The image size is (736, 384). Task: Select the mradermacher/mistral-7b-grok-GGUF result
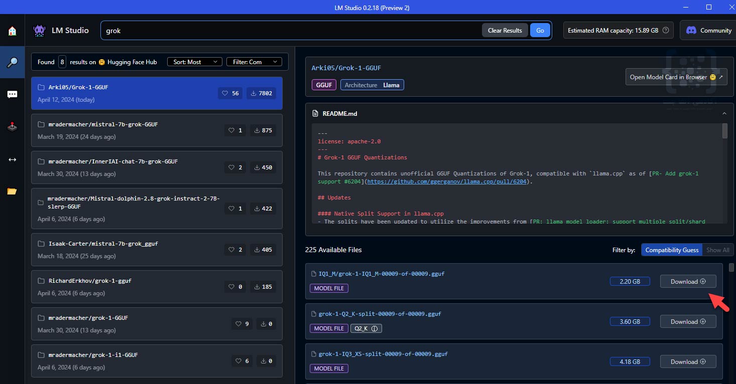point(157,130)
